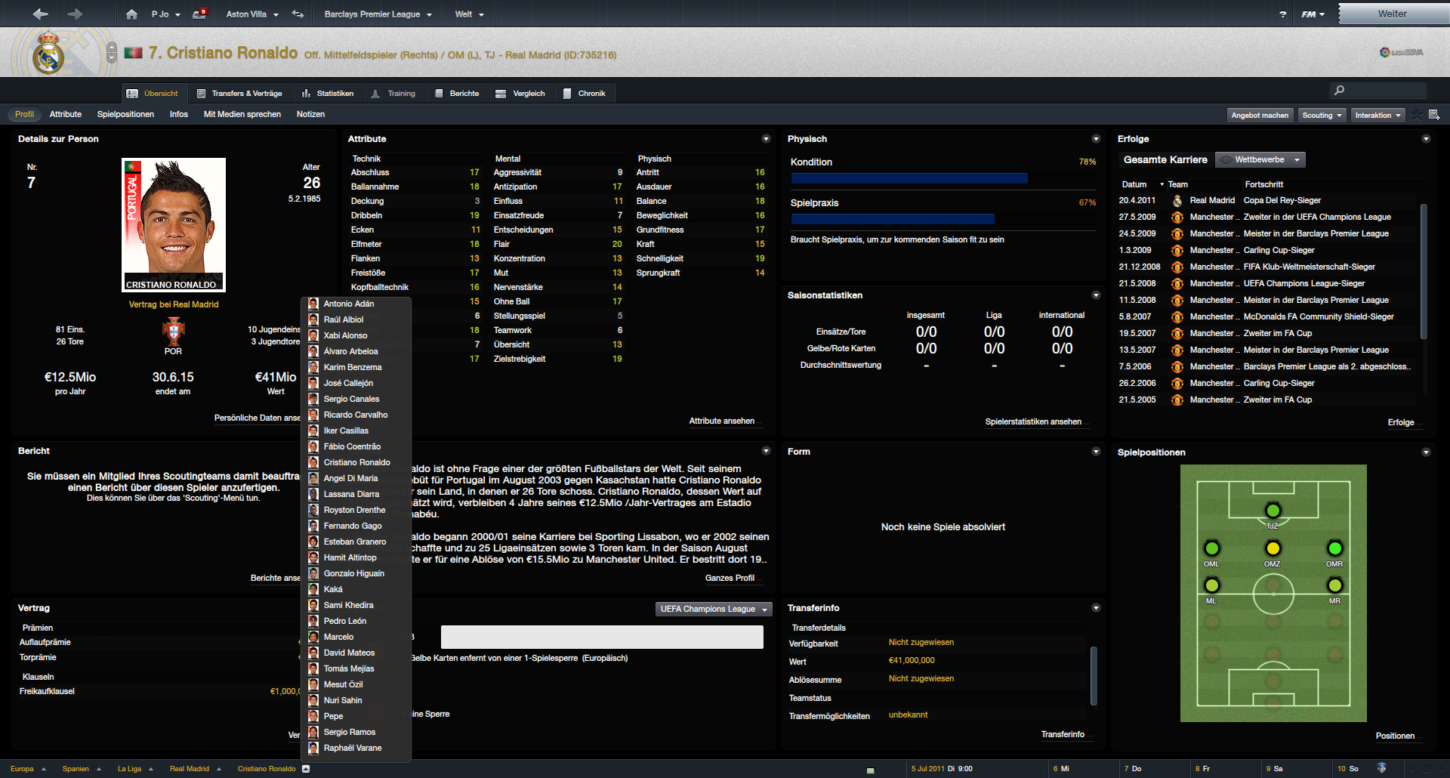Viewport: 1450px width, 778px height.
Task: Open the Spielpositionen sub-tab
Action: pos(125,115)
